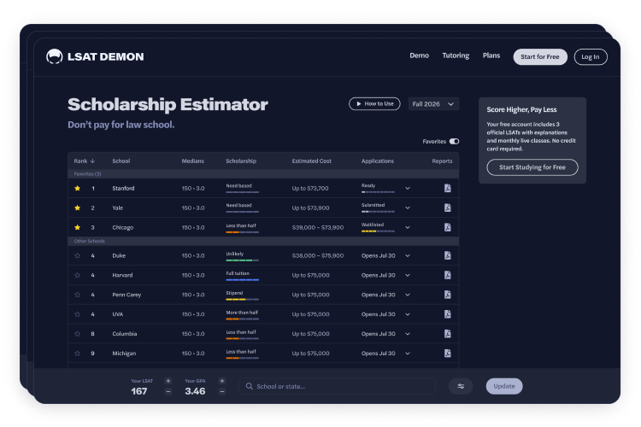Click Chicago's Waitlisted application progress bar
641x427 pixels.
[378, 231]
